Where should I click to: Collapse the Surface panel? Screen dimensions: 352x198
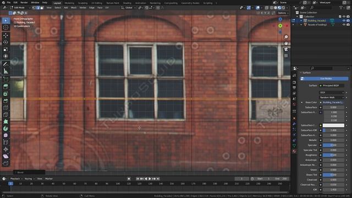[x=306, y=73]
